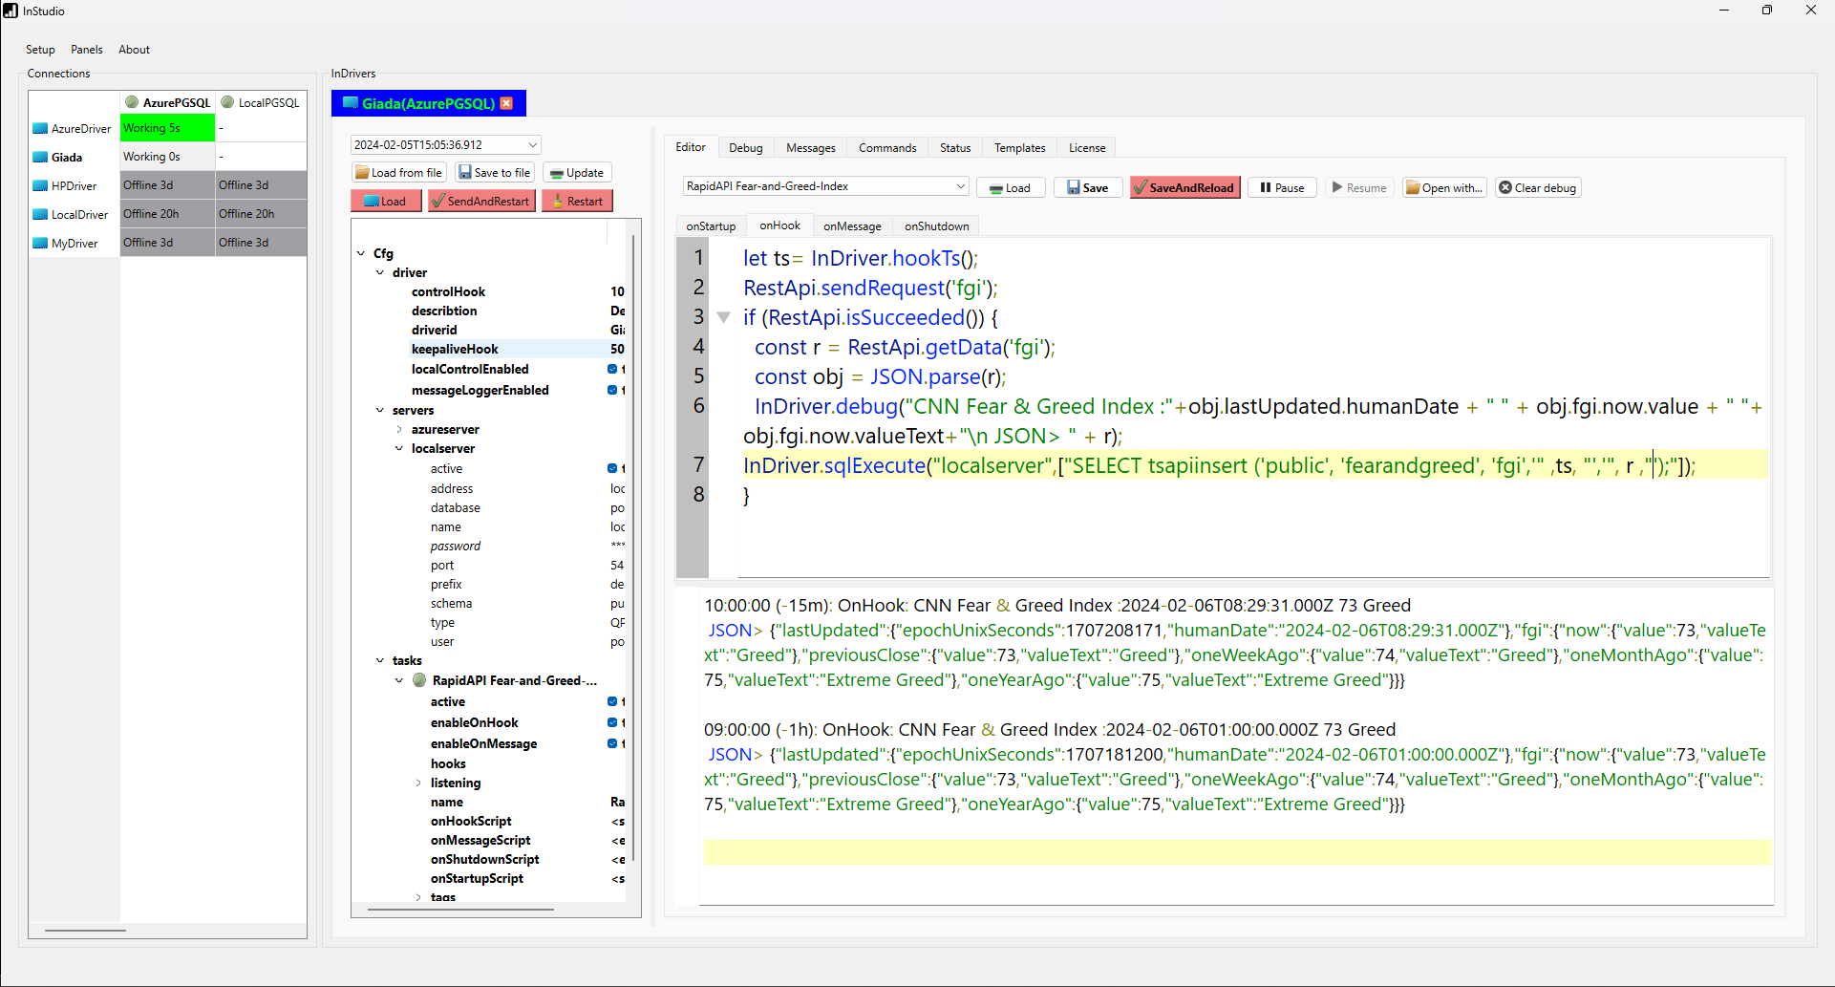Click the Load from file button

399,173
